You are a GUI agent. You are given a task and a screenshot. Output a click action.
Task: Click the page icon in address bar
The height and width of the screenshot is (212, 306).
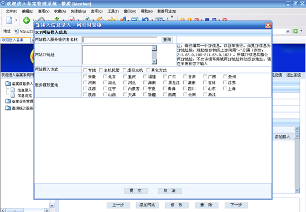pyautogui.click(x=17, y=31)
